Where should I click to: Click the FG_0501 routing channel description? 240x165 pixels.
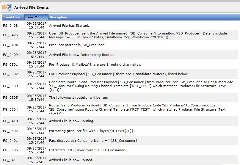point(95,65)
